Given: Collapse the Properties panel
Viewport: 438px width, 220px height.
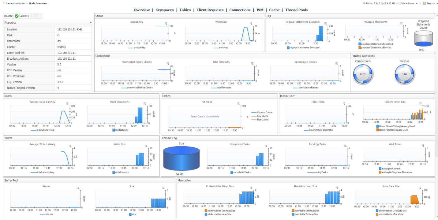Looking at the screenshot, I should (90, 23).
